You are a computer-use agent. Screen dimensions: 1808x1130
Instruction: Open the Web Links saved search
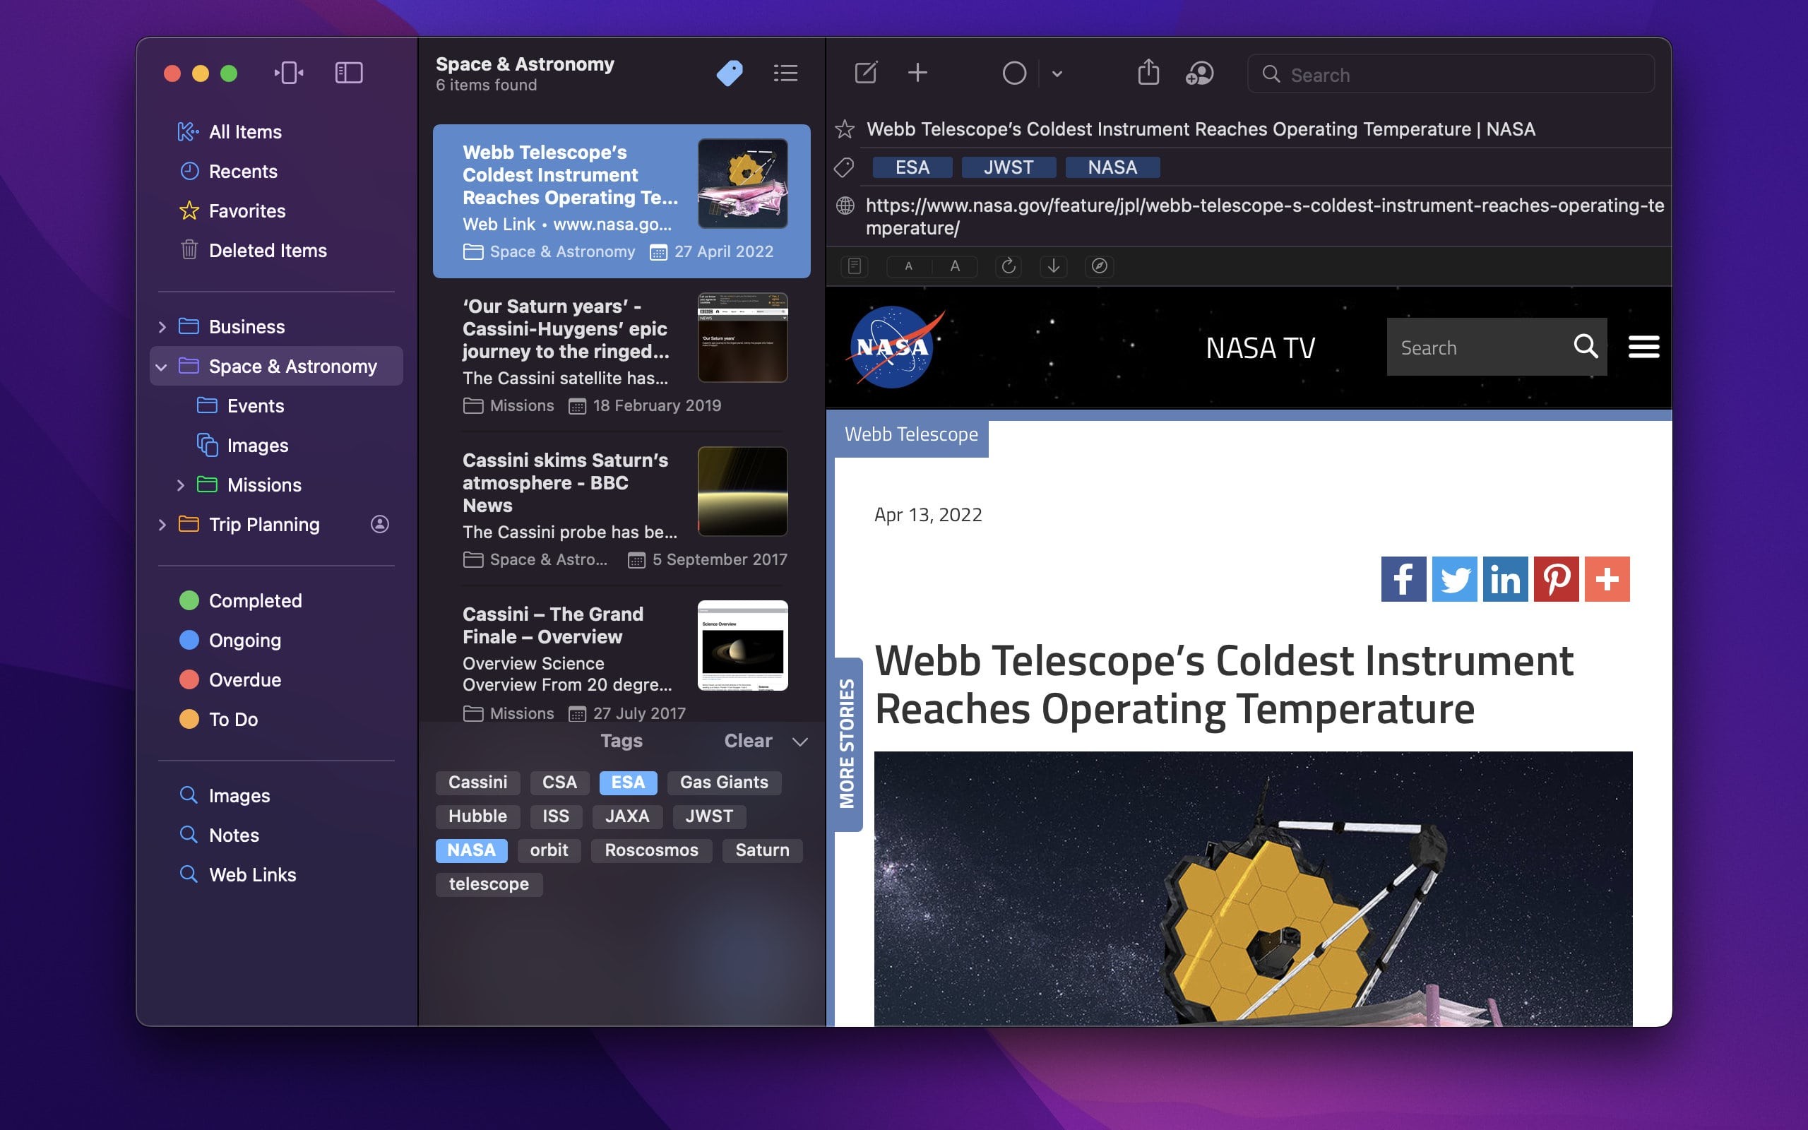pos(251,875)
